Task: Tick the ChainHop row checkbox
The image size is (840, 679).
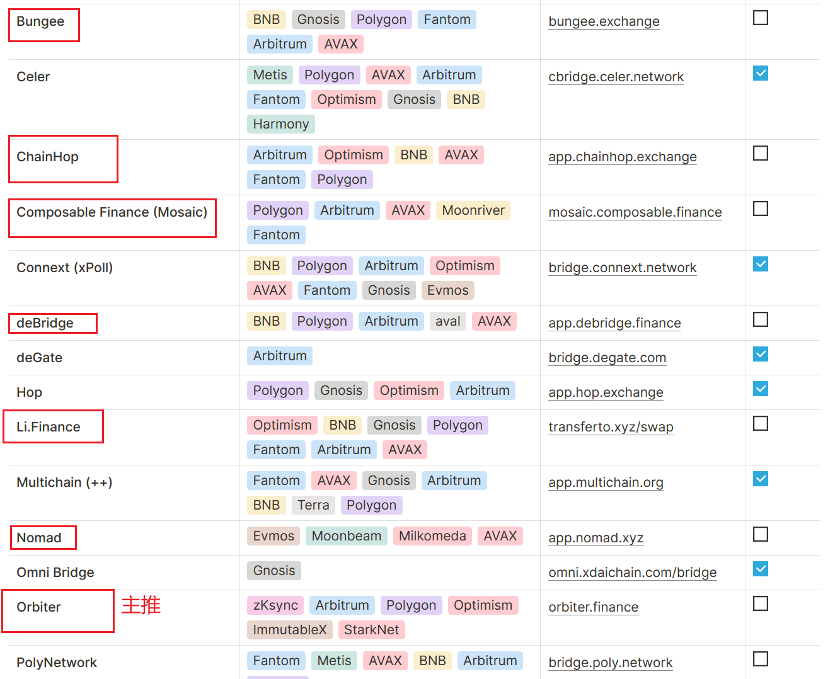Action: coord(761,153)
